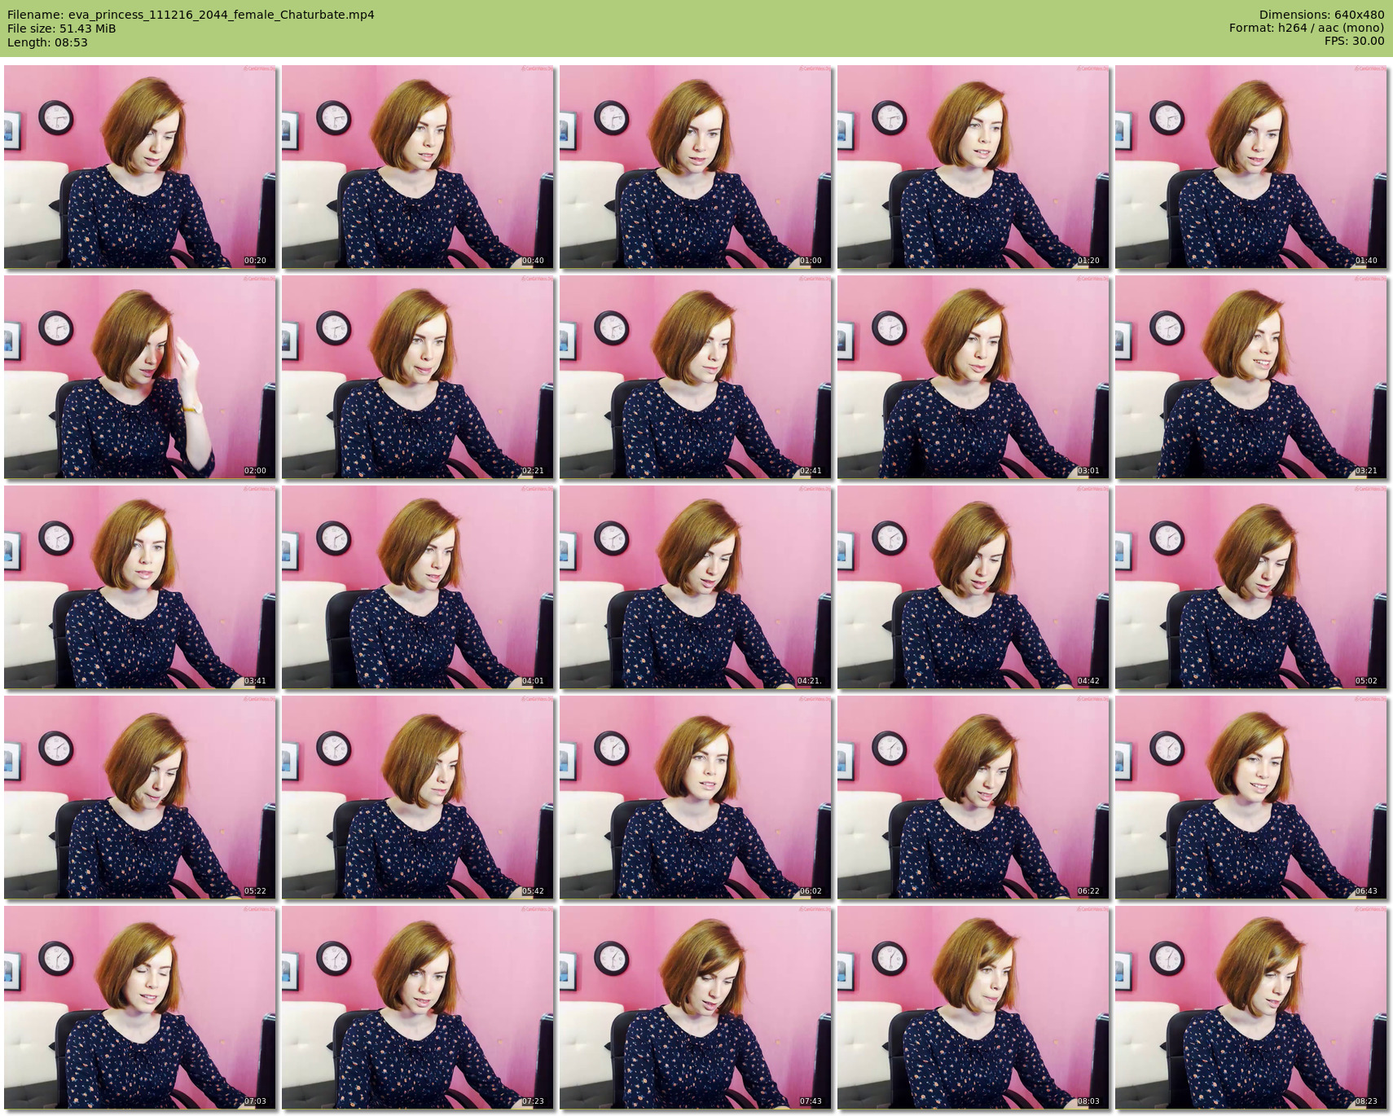The width and height of the screenshot is (1393, 1116).
Task: Choose the 05:42 frame thumbnail
Action: 418,797
